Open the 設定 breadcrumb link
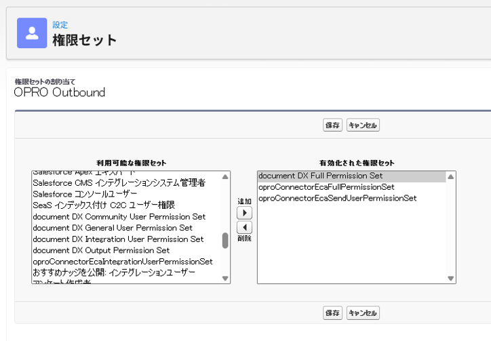Image resolution: width=491 pixels, height=341 pixels. [60, 24]
